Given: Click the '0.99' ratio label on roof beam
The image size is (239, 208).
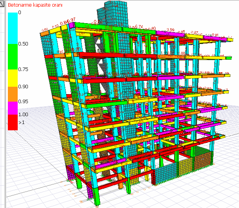Looking at the screenshot, I should pyautogui.click(x=171, y=30).
